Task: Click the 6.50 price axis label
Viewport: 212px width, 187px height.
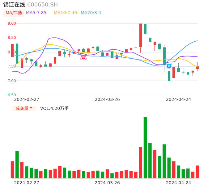Action: (12, 95)
